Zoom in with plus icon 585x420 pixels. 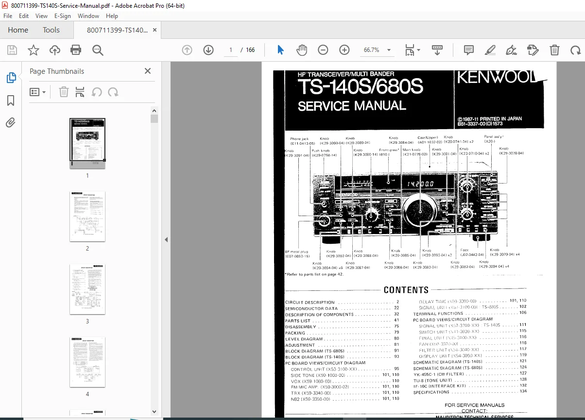point(344,50)
